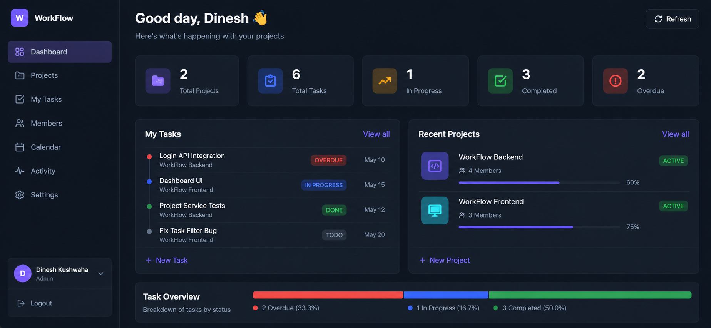The height and width of the screenshot is (328, 711).
Task: Open the Calendar sidebar entry
Action: [60, 147]
